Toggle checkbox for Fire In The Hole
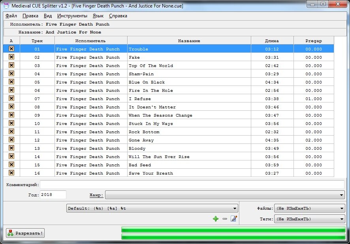Viewport: 350px width, 244px height. (11, 90)
